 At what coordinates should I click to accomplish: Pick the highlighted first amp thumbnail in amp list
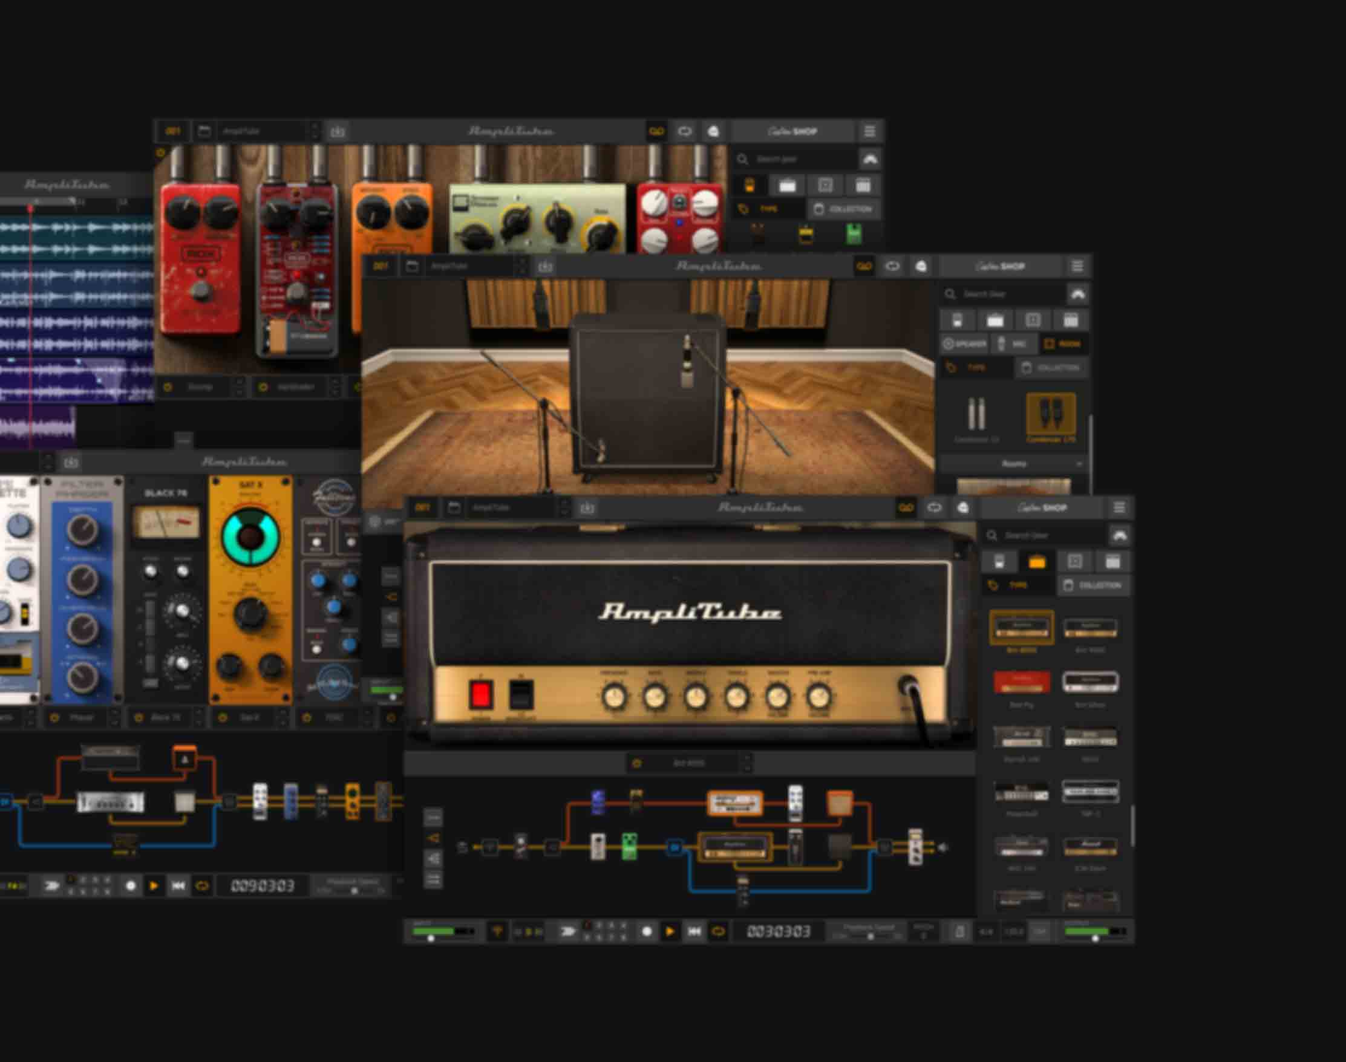pyautogui.click(x=1021, y=628)
